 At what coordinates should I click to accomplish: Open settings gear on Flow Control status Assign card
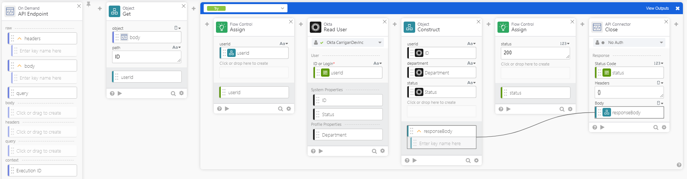570,109
